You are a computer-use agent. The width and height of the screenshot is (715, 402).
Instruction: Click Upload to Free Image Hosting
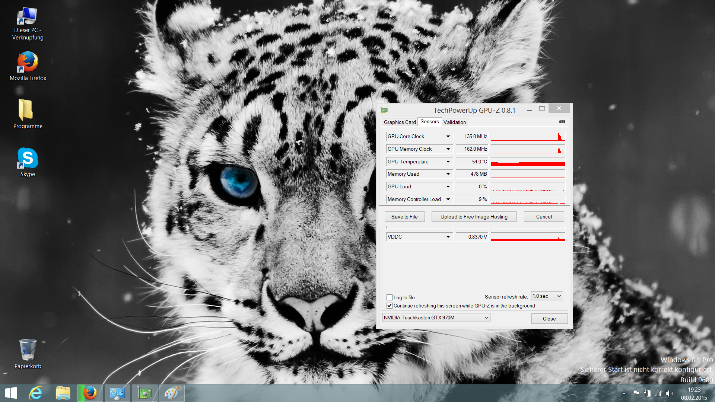[x=474, y=217]
